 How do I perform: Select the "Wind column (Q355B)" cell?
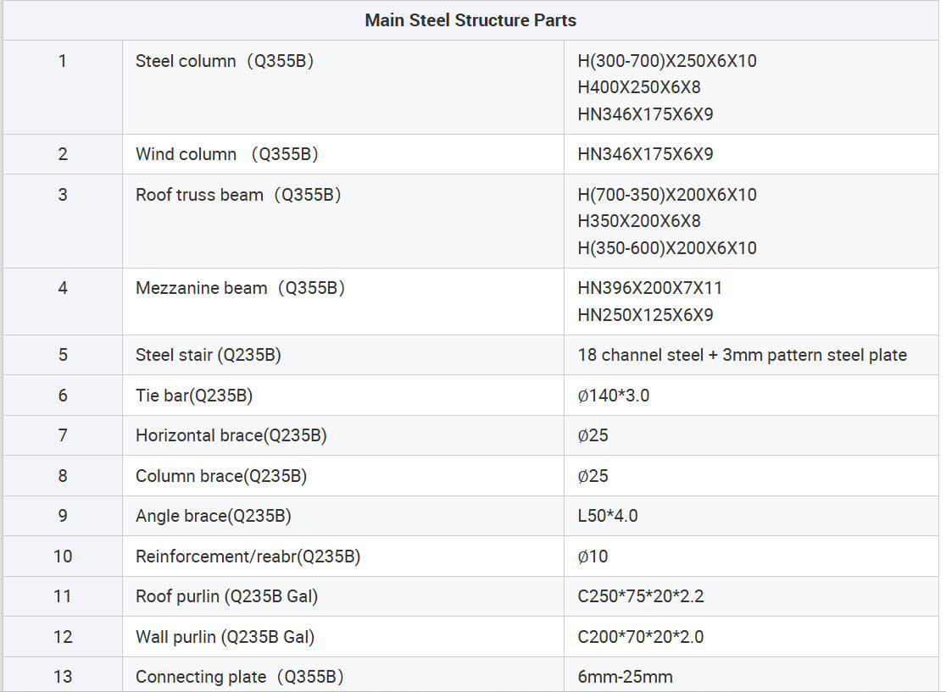click(226, 154)
